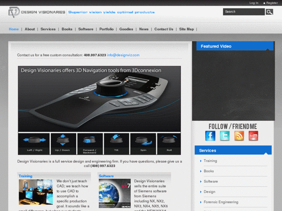Viewport: 282px width, 211px height.
Task: Click the arrow beside Software in Services
Action: tap(201, 182)
